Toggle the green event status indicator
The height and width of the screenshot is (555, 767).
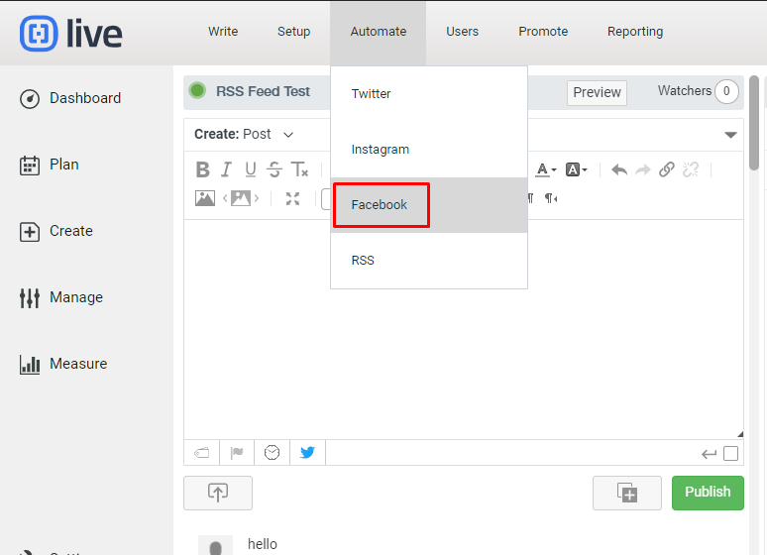pos(197,90)
